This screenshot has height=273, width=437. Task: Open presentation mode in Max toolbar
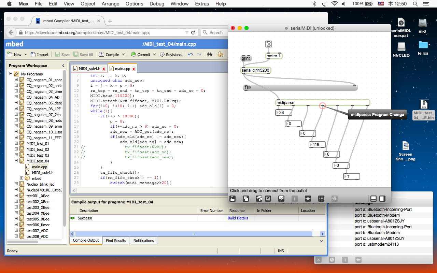(281, 199)
